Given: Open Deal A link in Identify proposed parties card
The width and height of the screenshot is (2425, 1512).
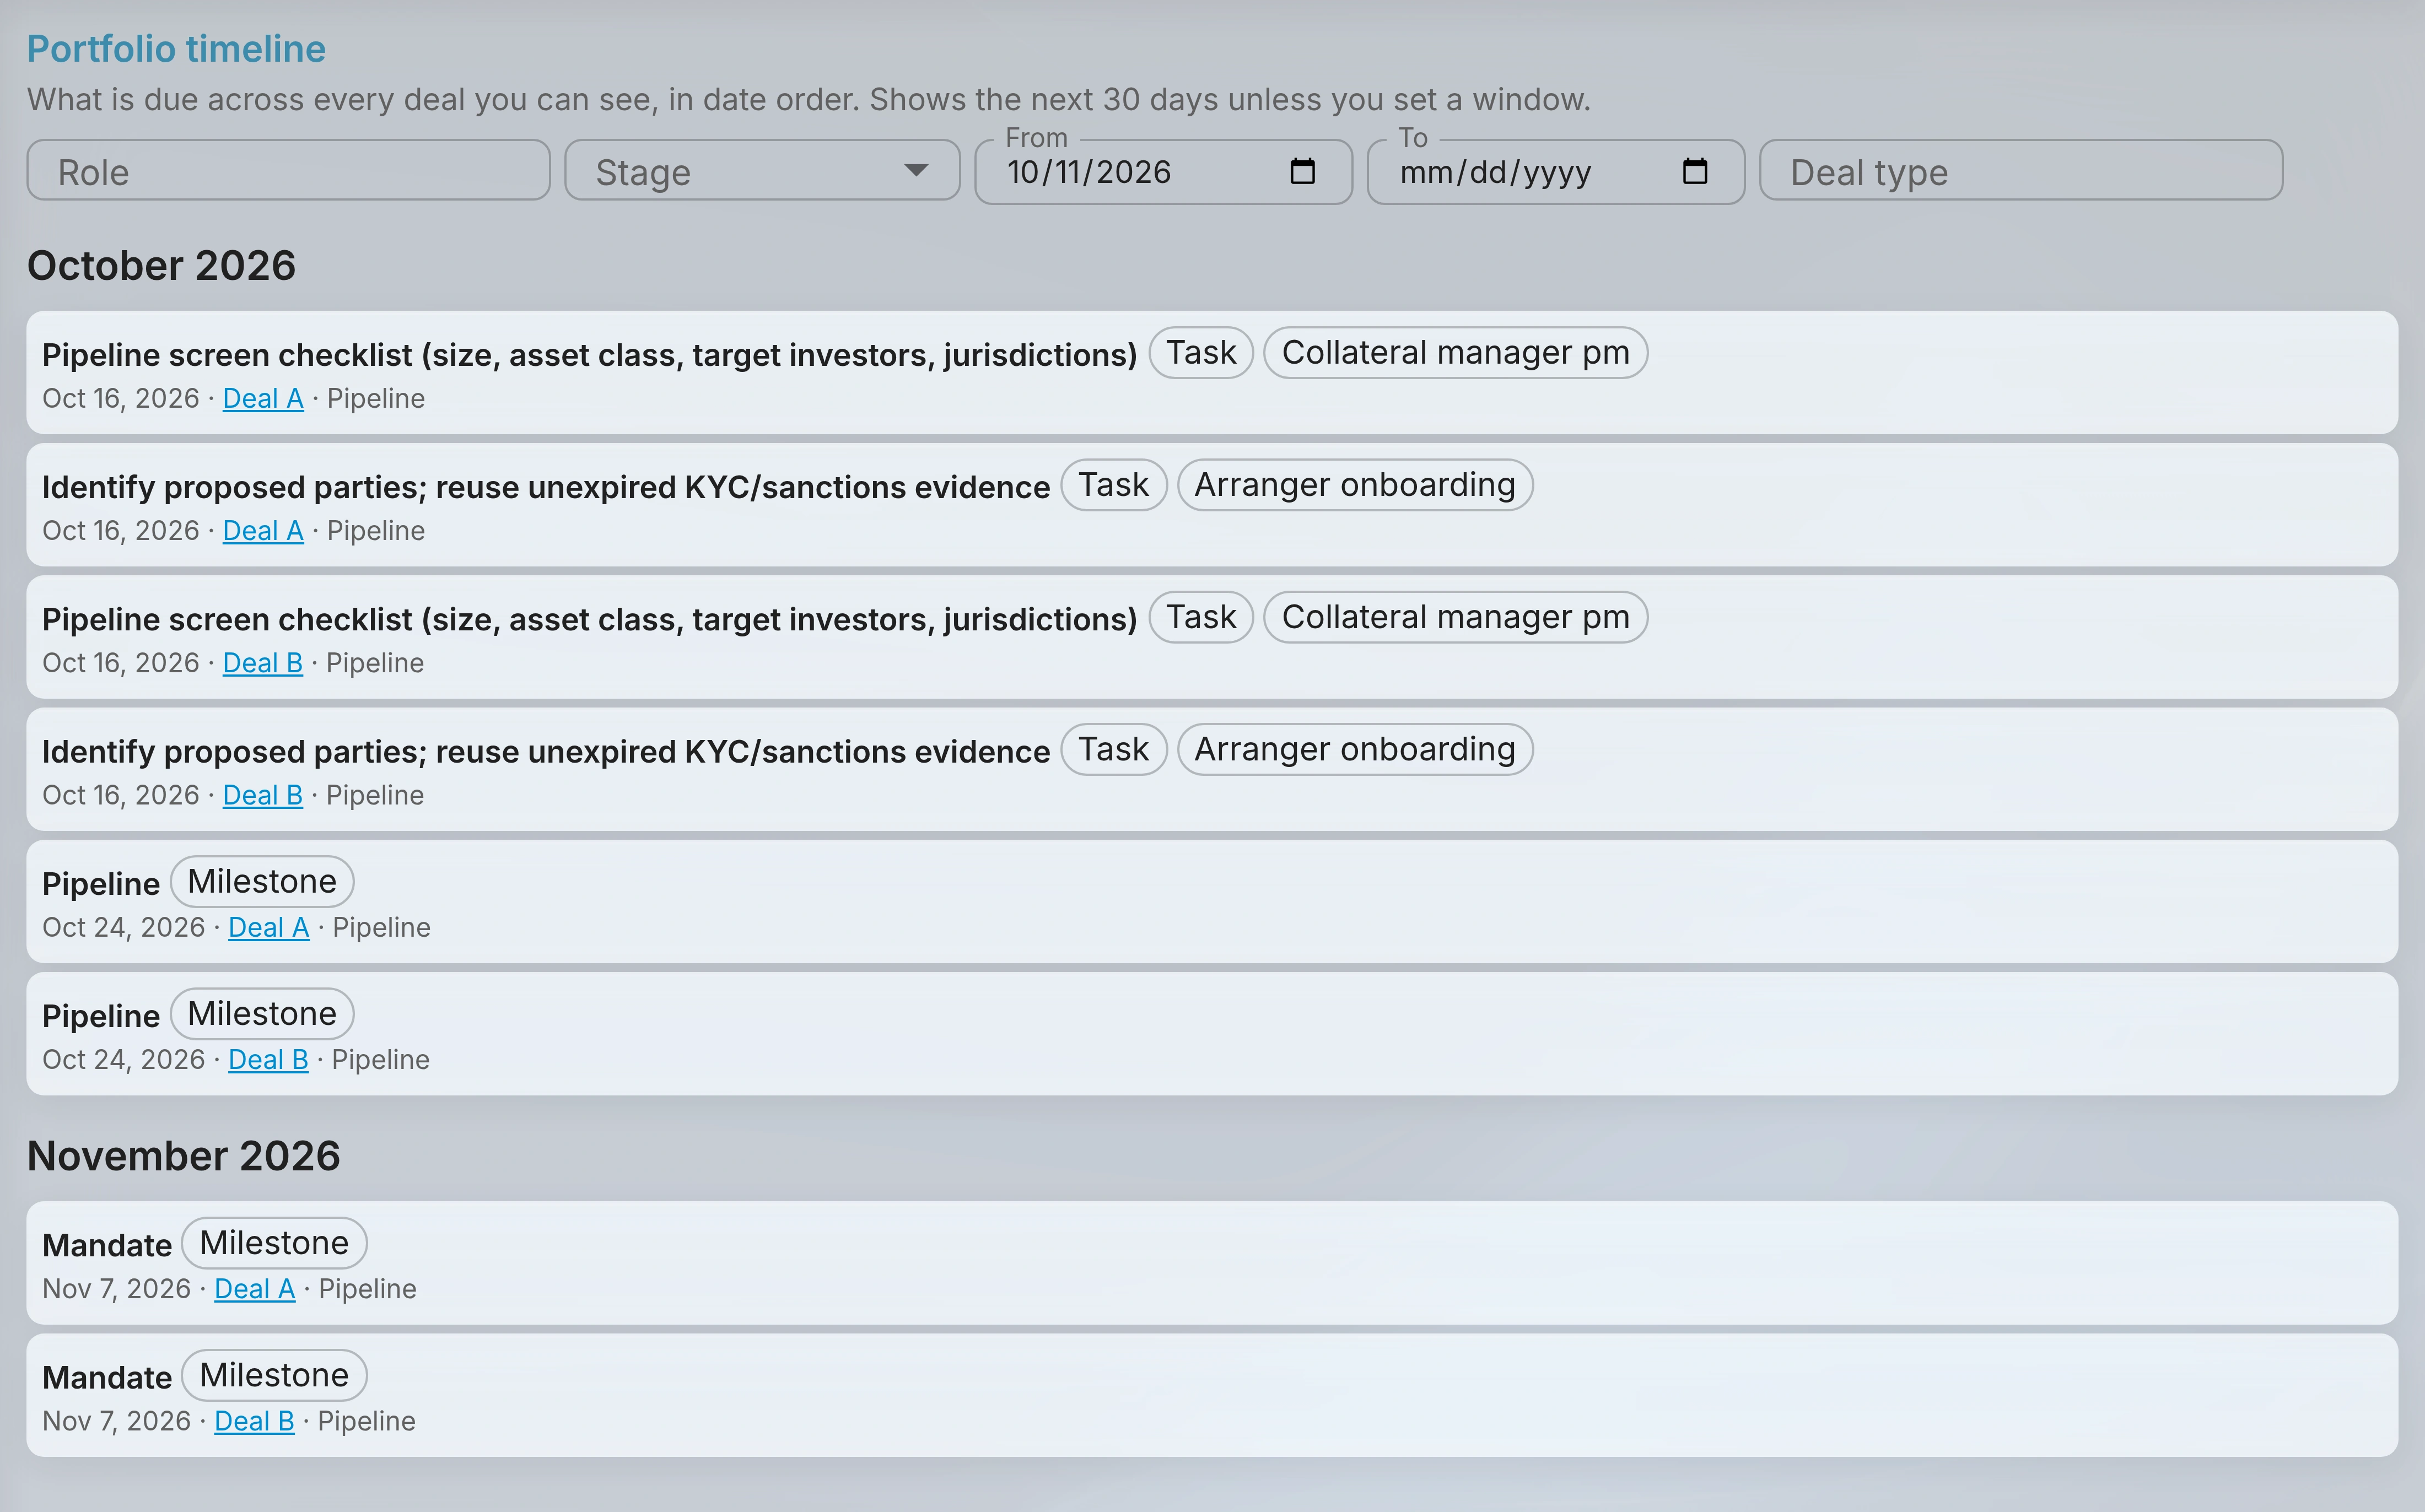Looking at the screenshot, I should coord(263,530).
